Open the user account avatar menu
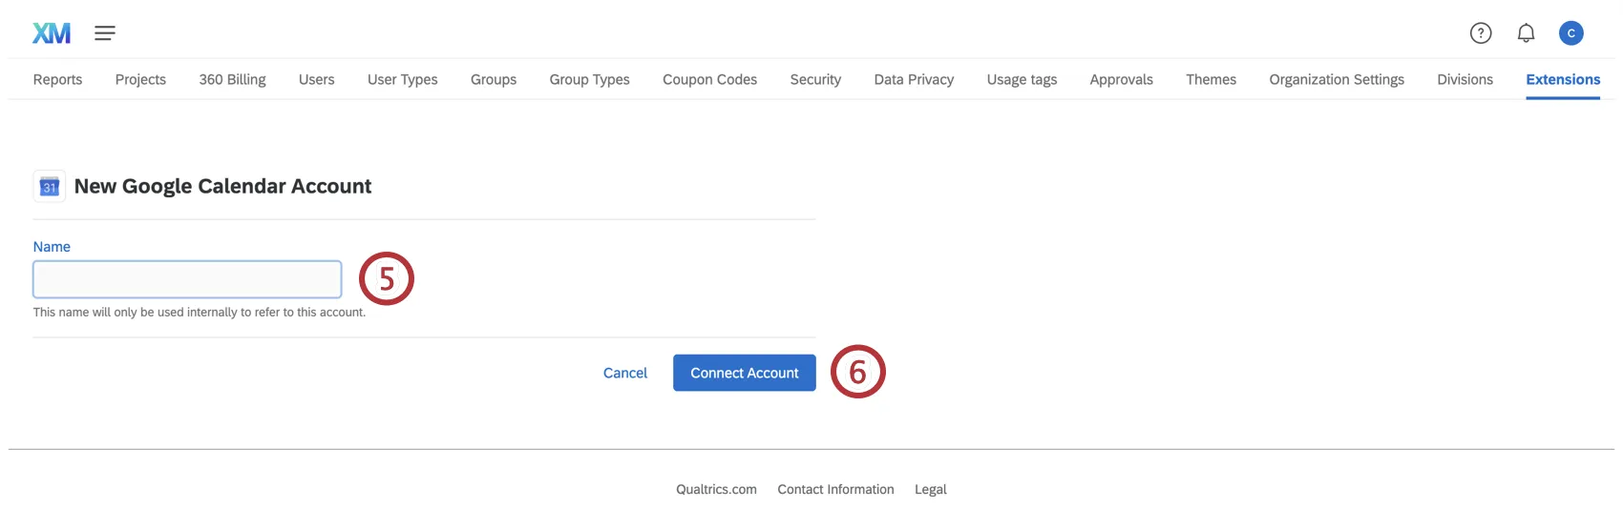Screen dimensions: 1623x509 1570,33
